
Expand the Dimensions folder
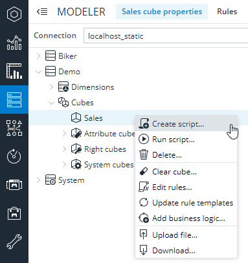[51, 87]
